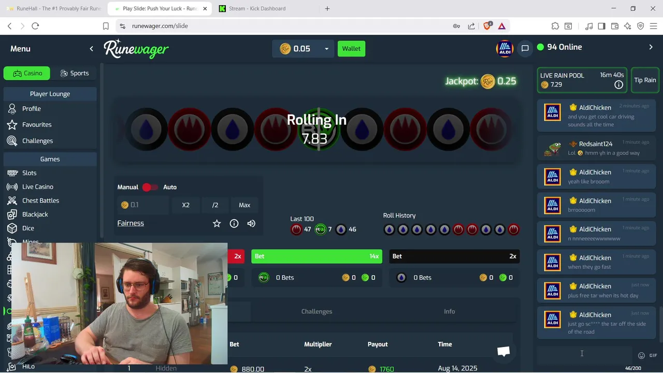Open Brave Wallet toolbar icon
Screen dimensions: 663x373
[615, 26]
